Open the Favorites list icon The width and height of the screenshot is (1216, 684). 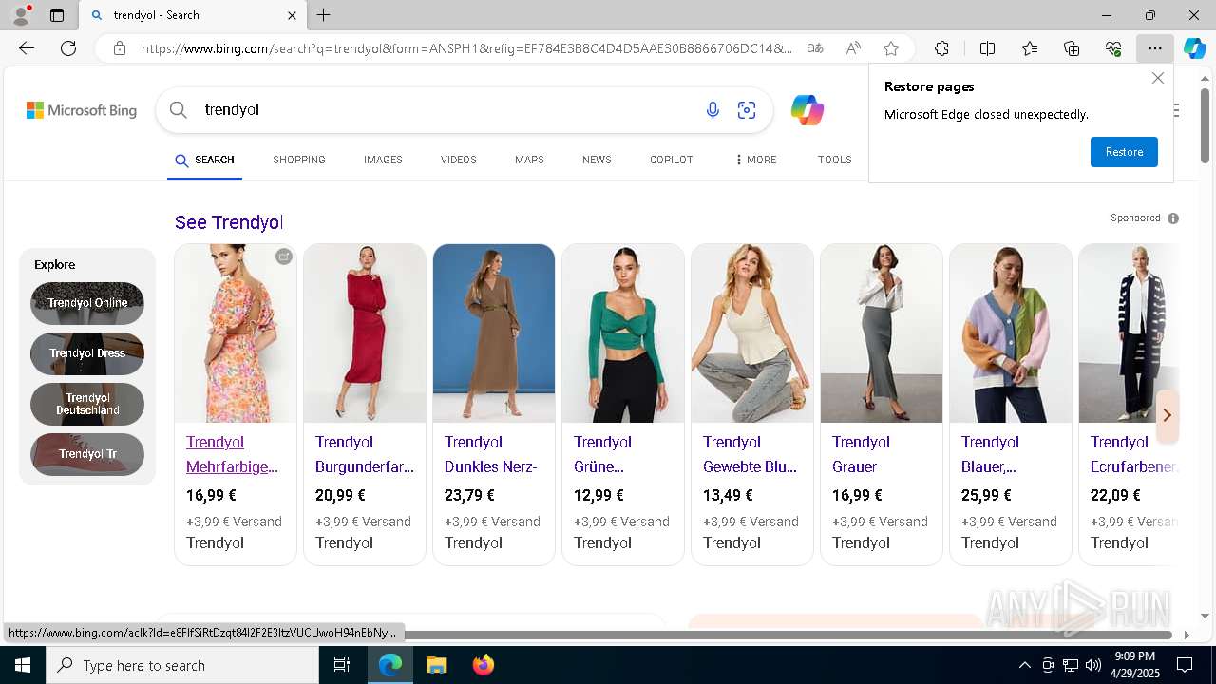pos(1030,48)
